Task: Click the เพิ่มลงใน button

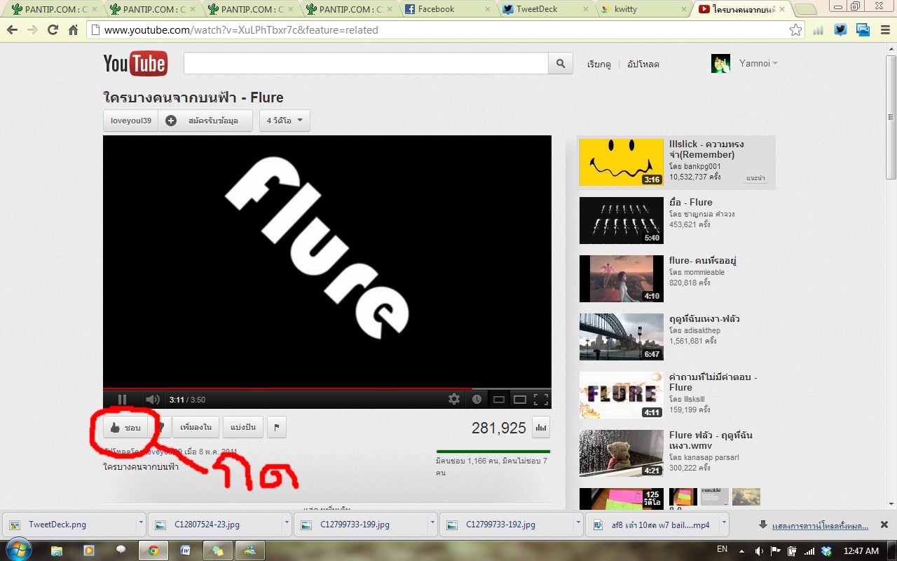Action: click(x=196, y=427)
